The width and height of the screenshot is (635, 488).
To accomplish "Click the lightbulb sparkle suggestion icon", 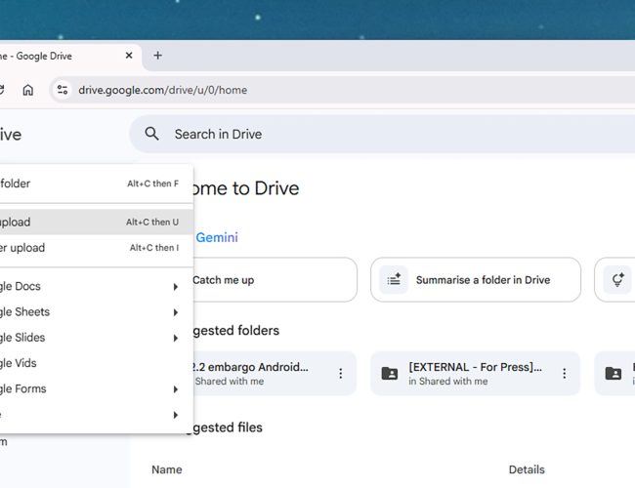I will (617, 279).
